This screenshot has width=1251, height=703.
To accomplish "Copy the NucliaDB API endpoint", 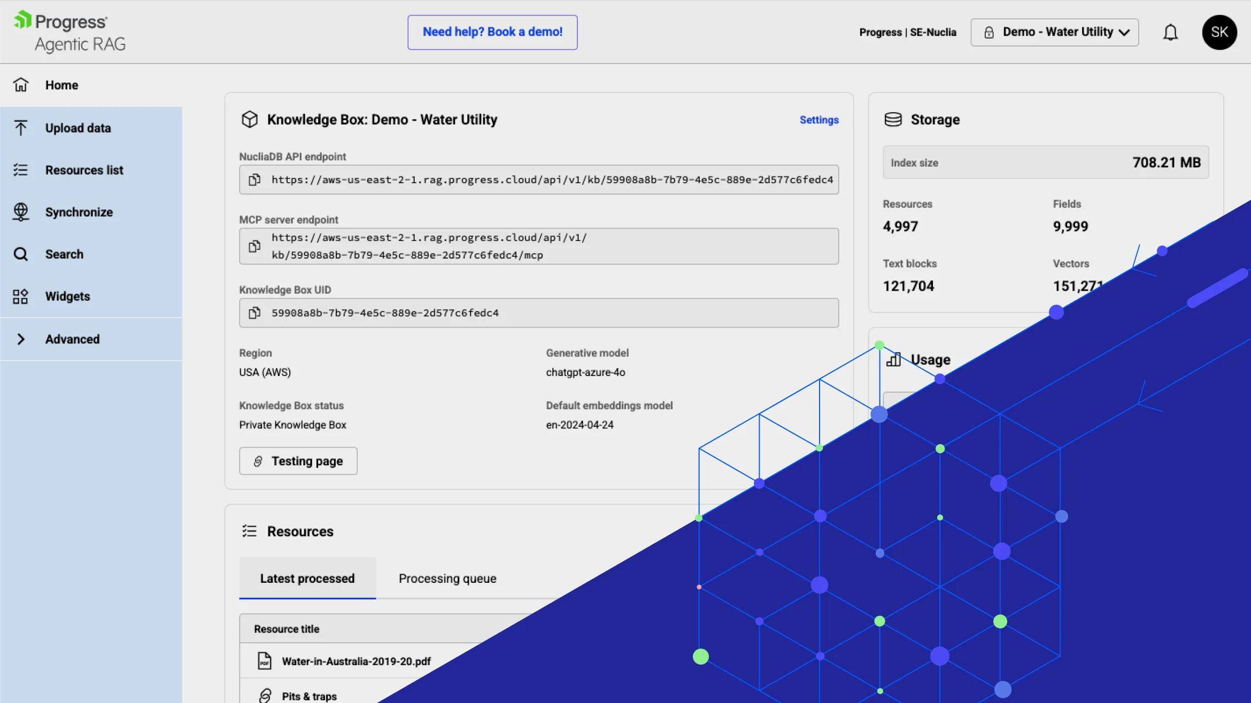I will [254, 179].
